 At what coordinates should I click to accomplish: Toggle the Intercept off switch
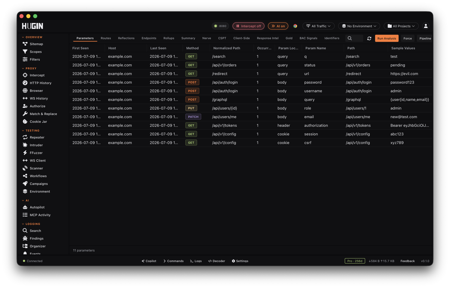248,26
